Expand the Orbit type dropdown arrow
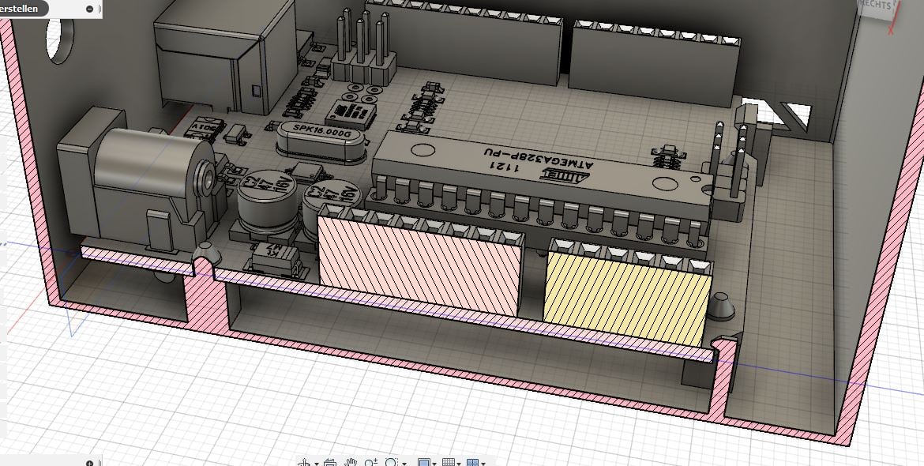 (317, 464)
